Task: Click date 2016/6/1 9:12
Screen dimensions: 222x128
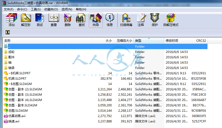Action: pyautogui.click(x=176, y=84)
